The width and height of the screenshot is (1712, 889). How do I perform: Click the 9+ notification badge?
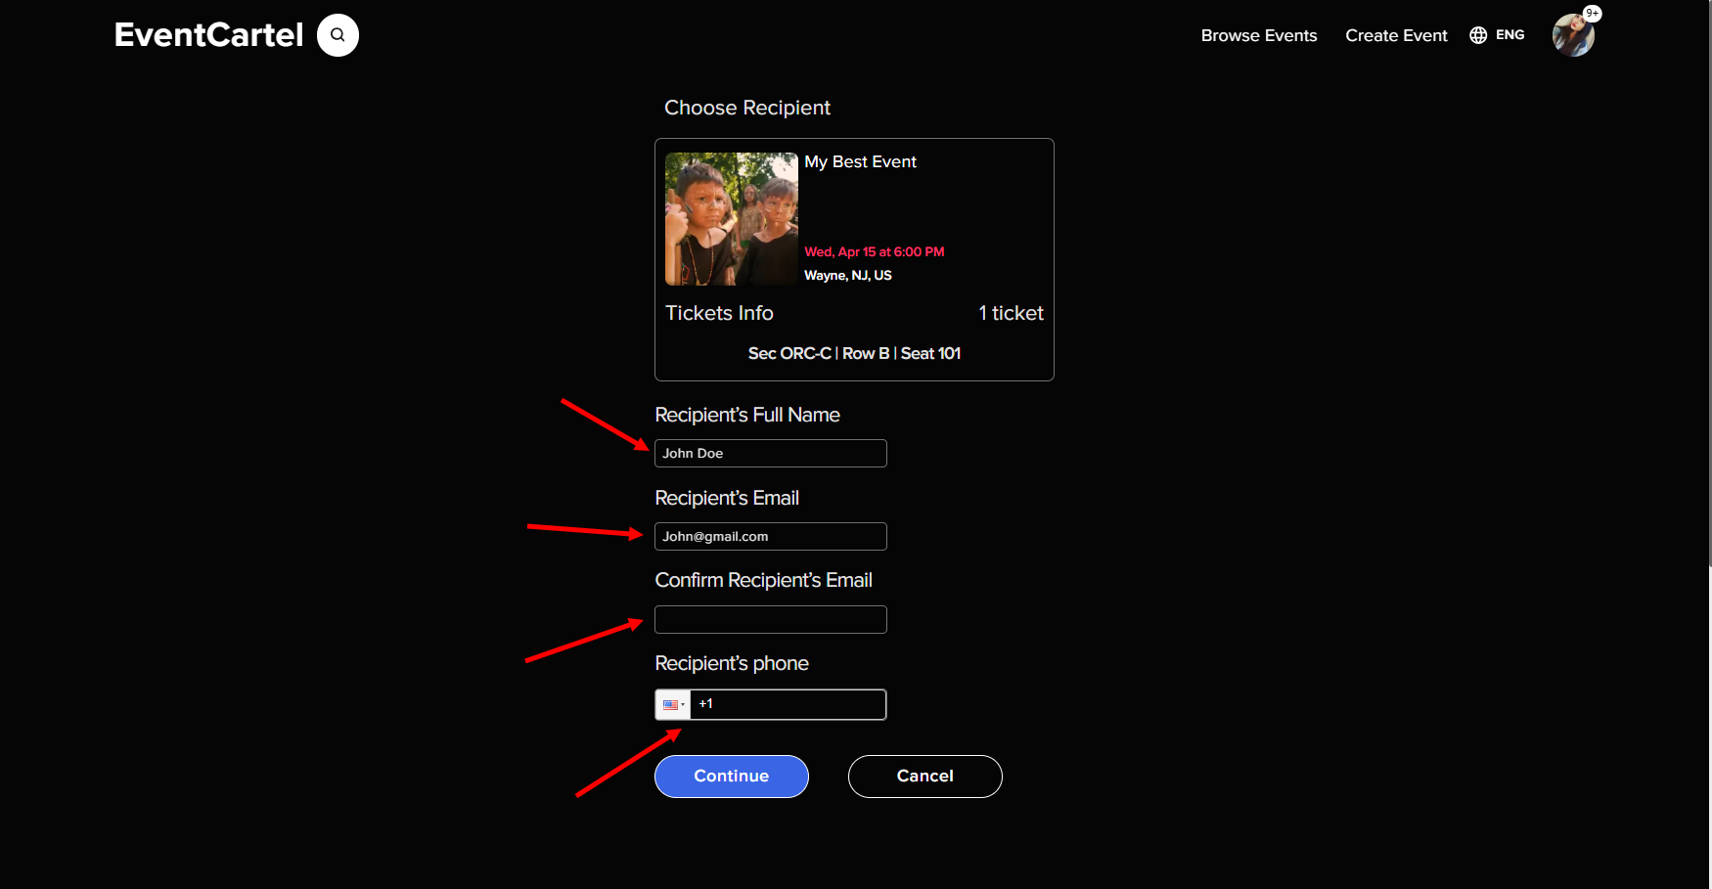(1592, 14)
